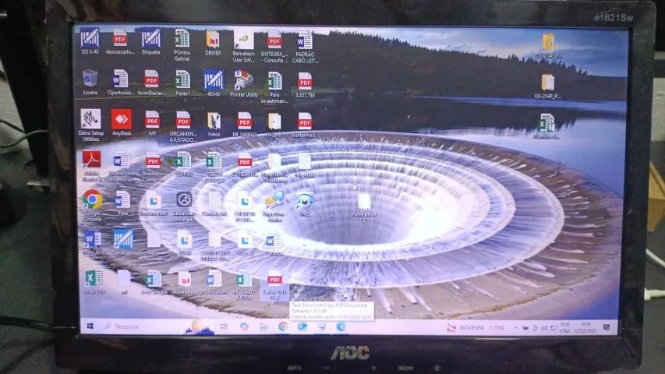This screenshot has width=665, height=374.
Task: Open the IBOVESPA stock widget
Action: coord(476,328)
